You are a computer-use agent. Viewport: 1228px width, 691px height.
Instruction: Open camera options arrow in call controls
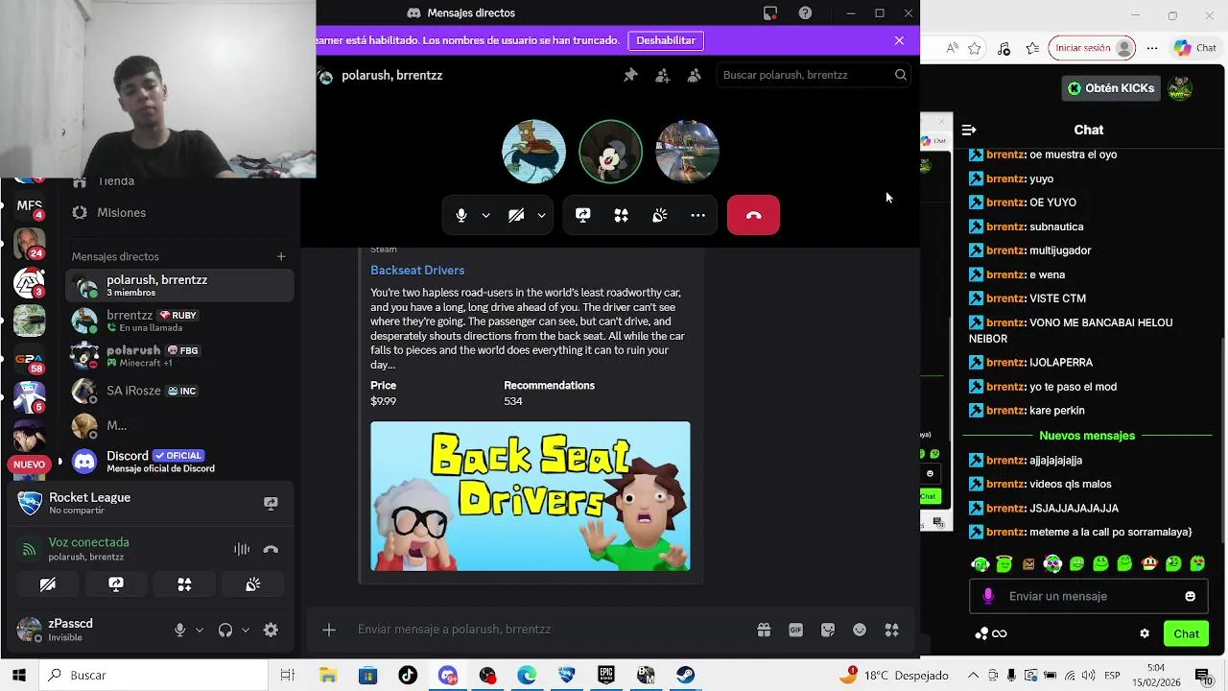[x=541, y=215]
